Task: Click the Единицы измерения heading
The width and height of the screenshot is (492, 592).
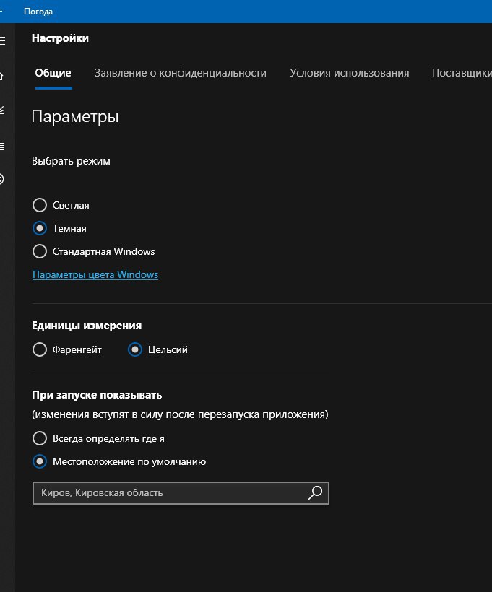Action: tap(87, 326)
